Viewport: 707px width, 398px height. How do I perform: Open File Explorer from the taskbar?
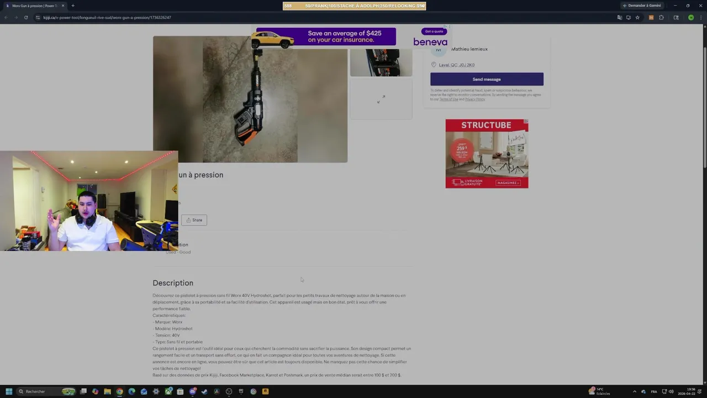pyautogui.click(x=107, y=391)
